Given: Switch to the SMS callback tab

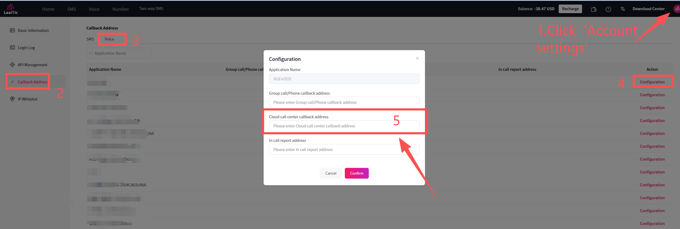Looking at the screenshot, I should point(90,39).
